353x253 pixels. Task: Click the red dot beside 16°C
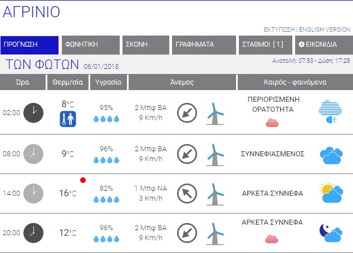click(83, 180)
